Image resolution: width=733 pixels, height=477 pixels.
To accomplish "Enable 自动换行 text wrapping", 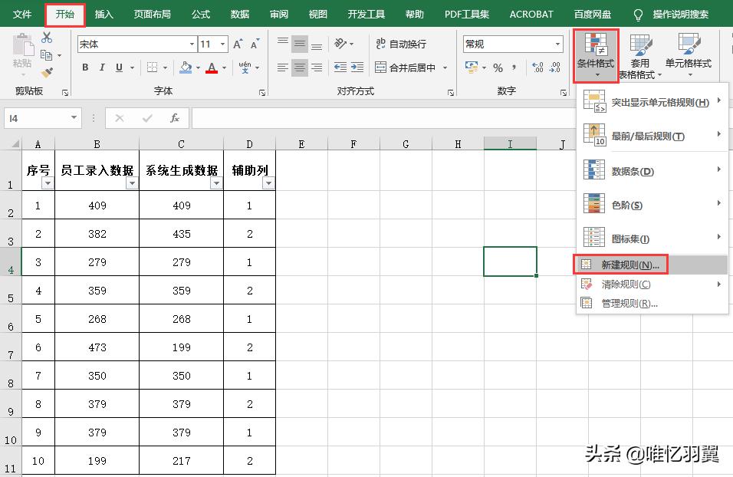I will (x=405, y=44).
